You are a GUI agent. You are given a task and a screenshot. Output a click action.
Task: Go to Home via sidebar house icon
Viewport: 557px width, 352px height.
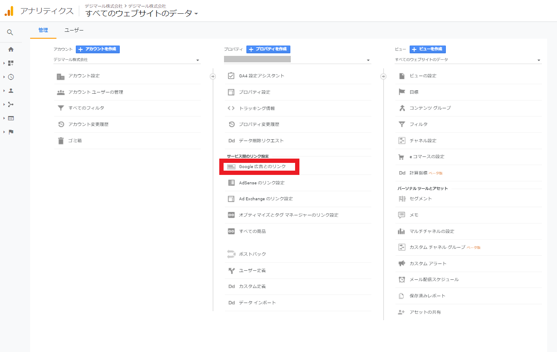[11, 49]
